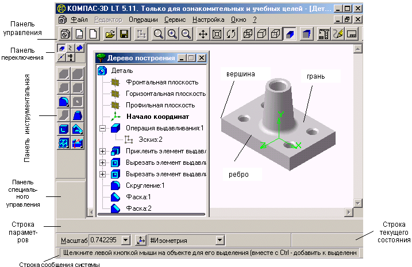Save the document with the floppy disk icon

tap(124, 34)
